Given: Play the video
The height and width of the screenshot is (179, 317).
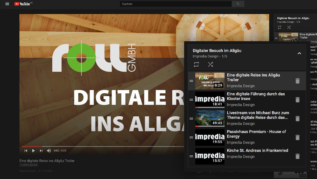Looking at the screenshot, I should pos(33,151).
